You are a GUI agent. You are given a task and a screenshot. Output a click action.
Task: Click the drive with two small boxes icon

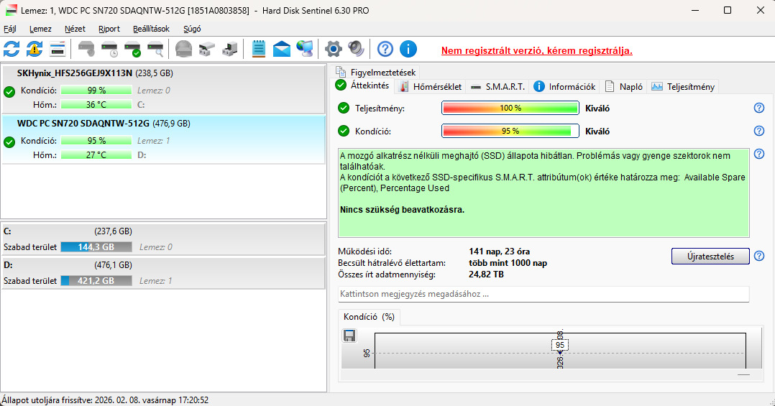[206, 49]
